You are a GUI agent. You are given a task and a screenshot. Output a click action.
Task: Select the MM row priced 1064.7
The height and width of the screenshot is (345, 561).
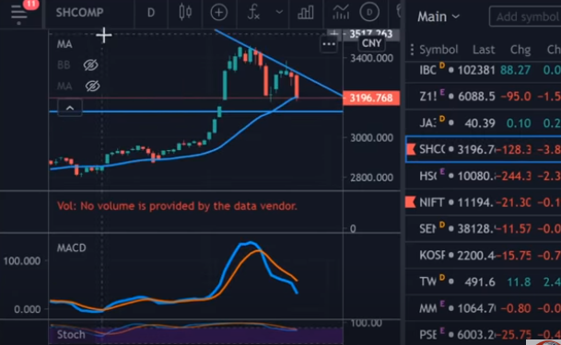click(x=483, y=308)
